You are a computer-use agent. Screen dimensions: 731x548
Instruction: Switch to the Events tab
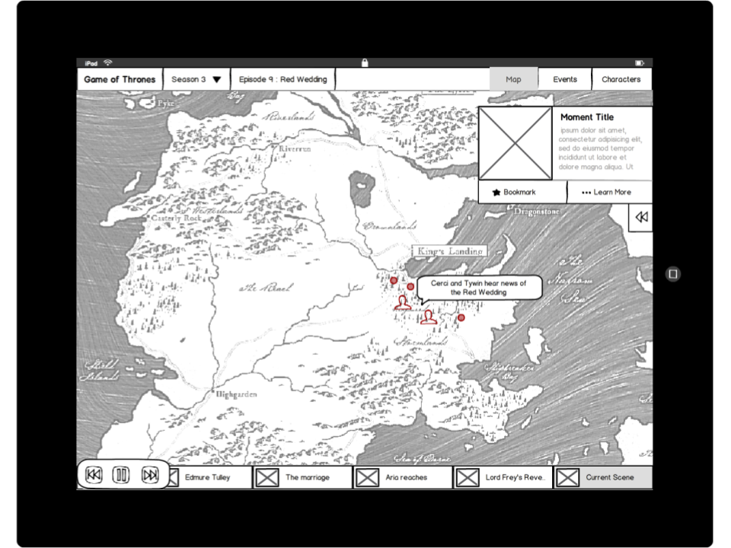565,79
